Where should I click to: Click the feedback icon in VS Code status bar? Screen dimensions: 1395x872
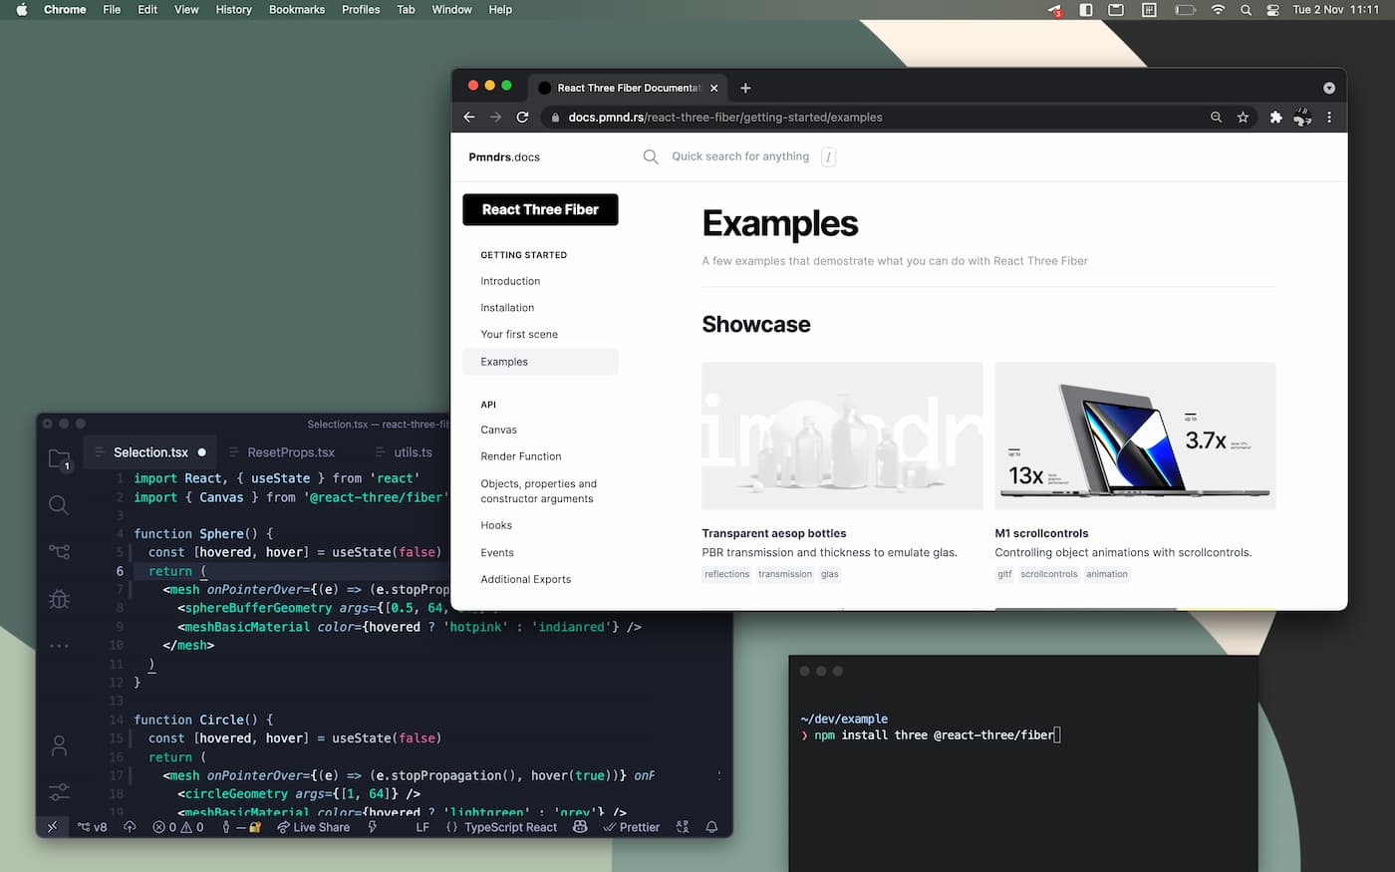(x=683, y=827)
